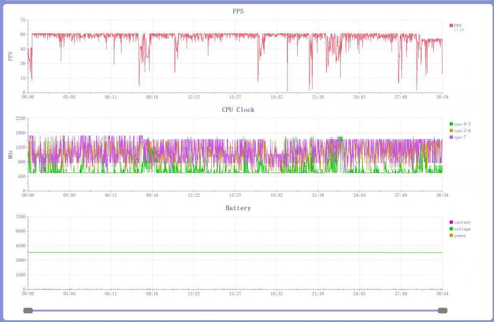Click the 15:27 time label on FPS chart
The width and height of the screenshot is (494, 322).
pyautogui.click(x=235, y=97)
